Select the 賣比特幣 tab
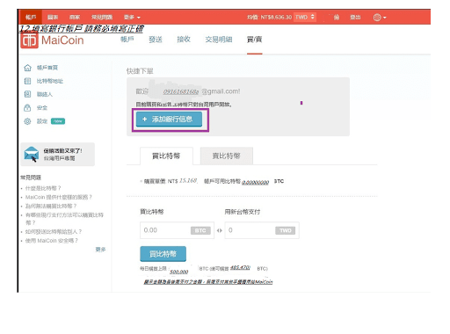The height and width of the screenshot is (334, 450). (226, 156)
